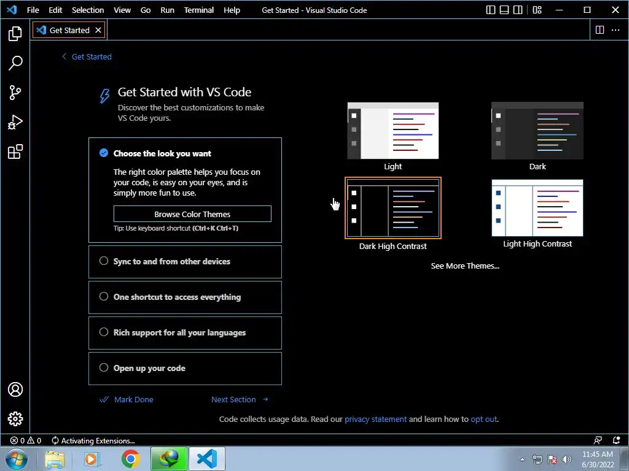Go back via Get Started chevron link
The height and width of the screenshot is (471, 629).
tap(87, 57)
